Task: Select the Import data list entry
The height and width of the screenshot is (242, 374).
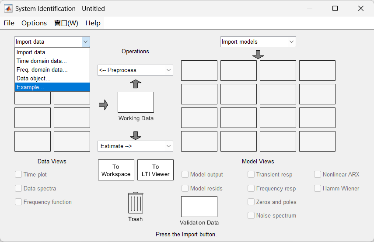Action: [52, 52]
